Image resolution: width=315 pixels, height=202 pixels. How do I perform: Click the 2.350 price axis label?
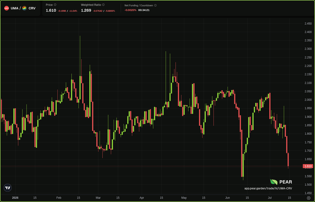tap(308, 41)
